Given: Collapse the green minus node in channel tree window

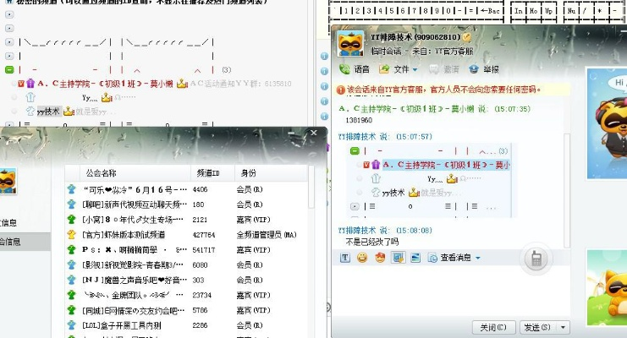Looking at the screenshot, I should click(9, 70).
